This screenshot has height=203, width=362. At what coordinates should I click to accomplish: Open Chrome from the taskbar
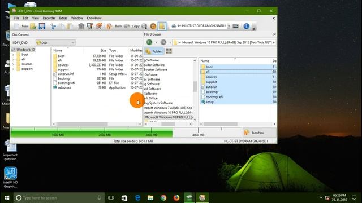(x=163, y=198)
